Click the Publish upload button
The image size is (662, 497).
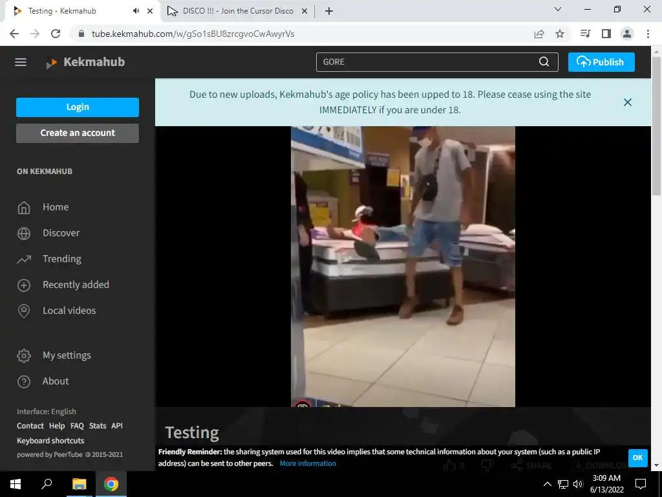click(601, 62)
